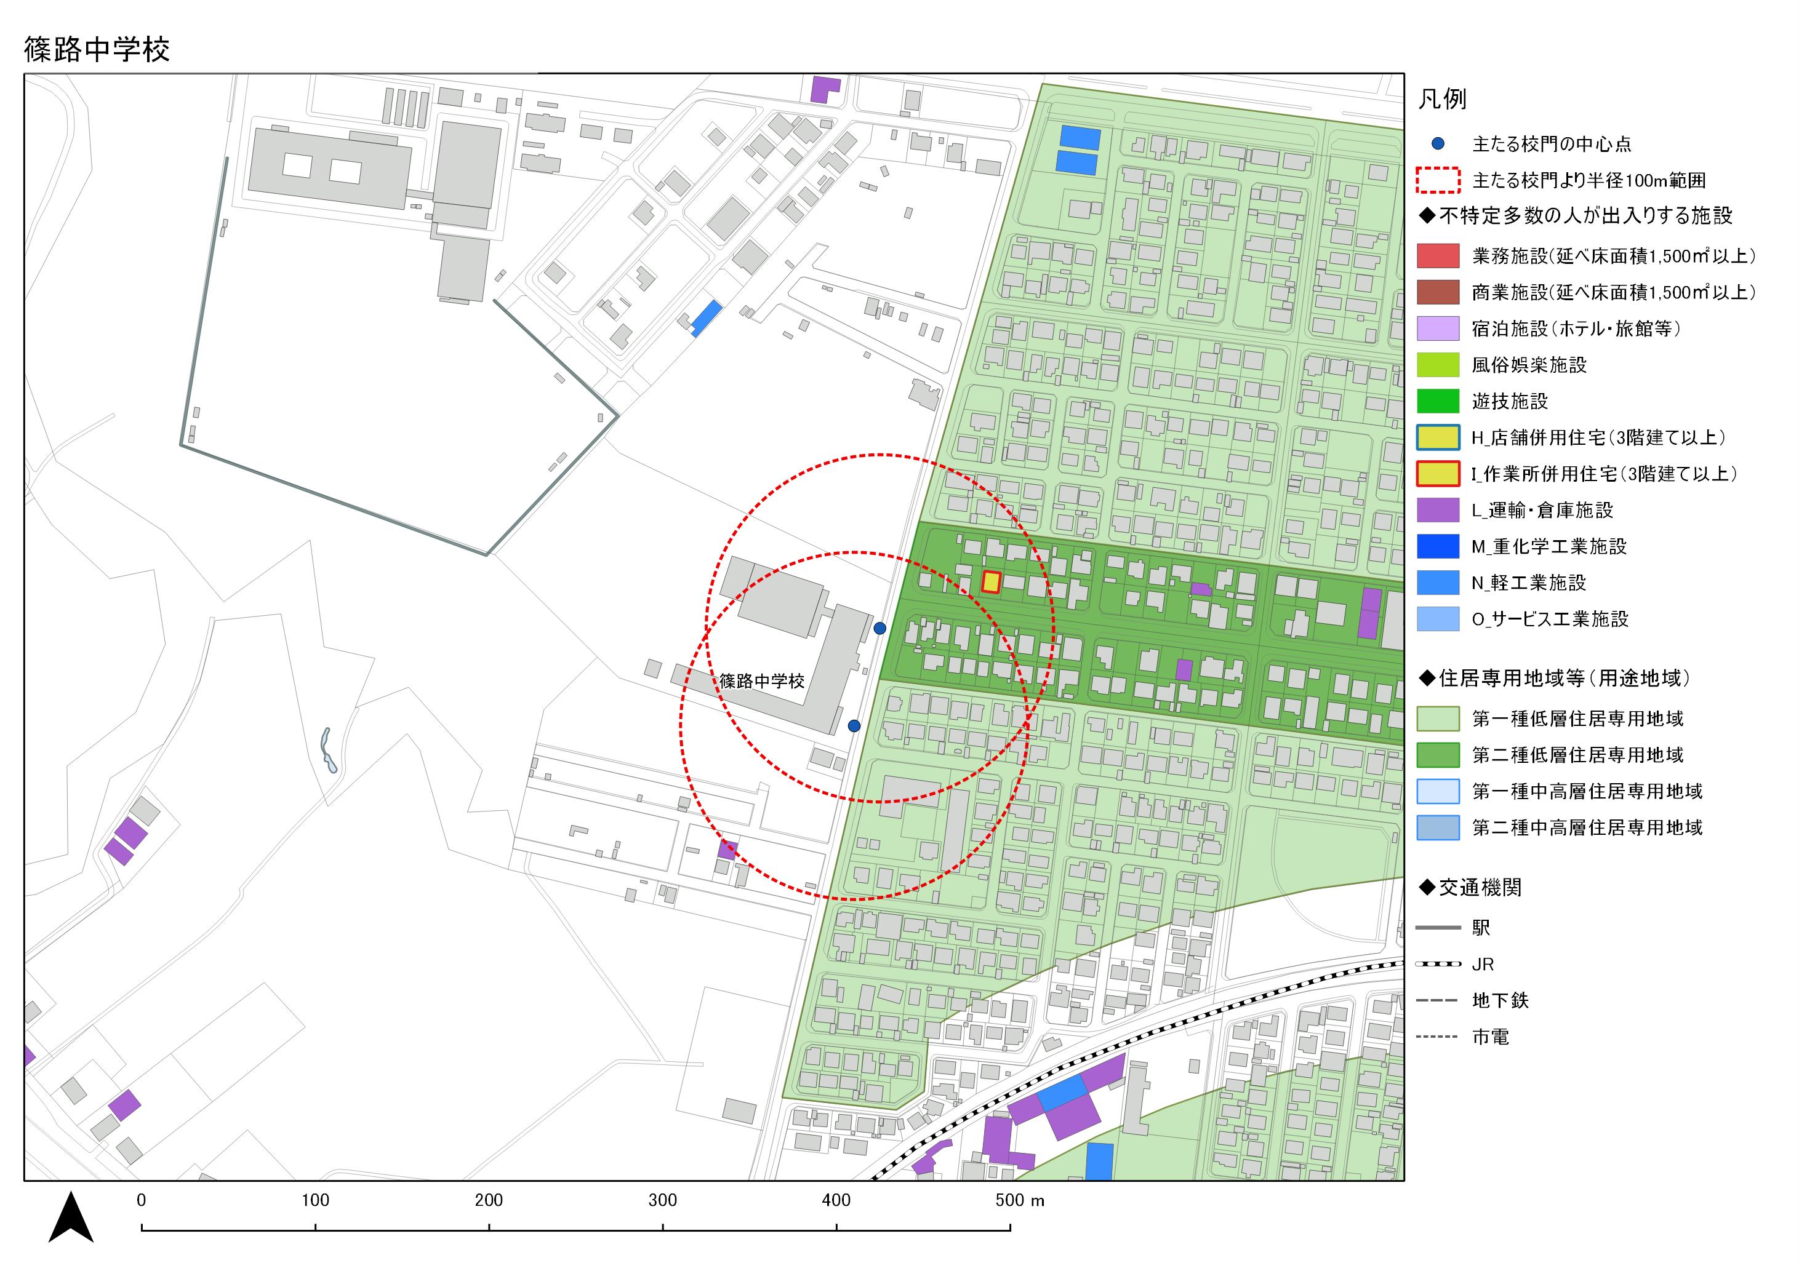This screenshot has height=1271, width=1799.
Task: Click the 第一種低層住居専用地域 legend label
Action: pyautogui.click(x=1577, y=718)
